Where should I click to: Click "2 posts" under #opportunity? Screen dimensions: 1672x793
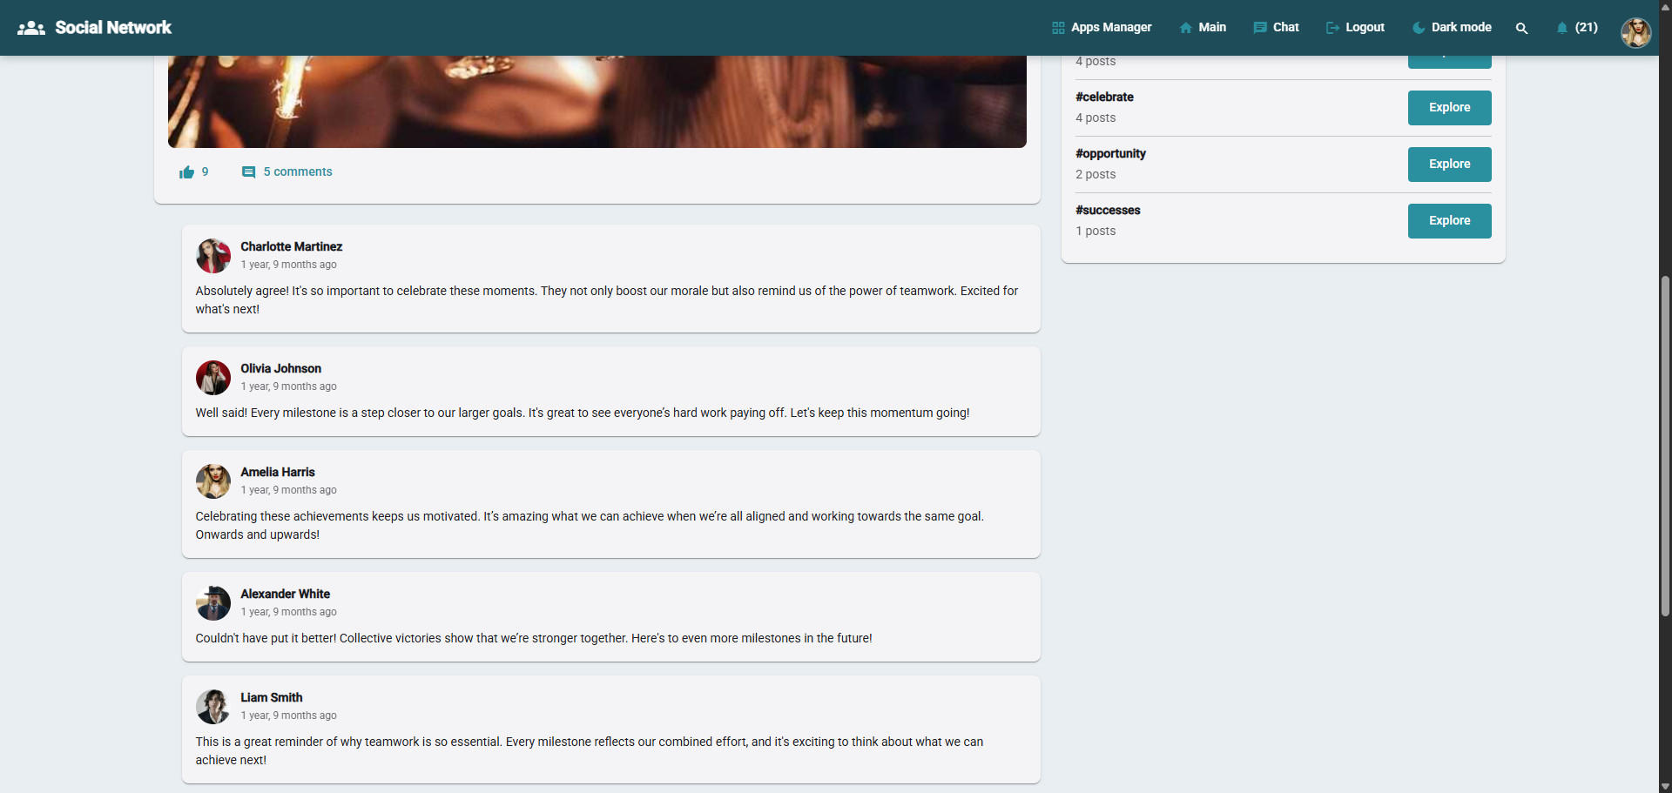click(x=1096, y=175)
